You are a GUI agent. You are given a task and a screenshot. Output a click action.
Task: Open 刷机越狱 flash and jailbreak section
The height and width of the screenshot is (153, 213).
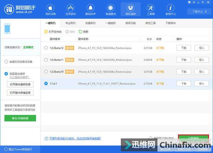click(x=130, y=10)
